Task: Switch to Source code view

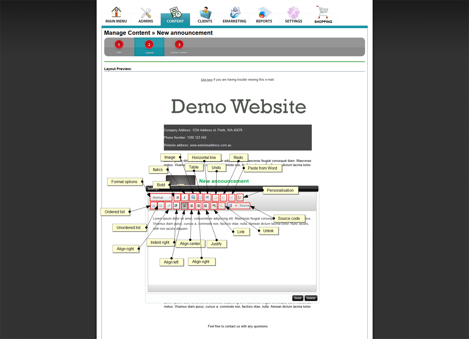Action: pos(242,206)
